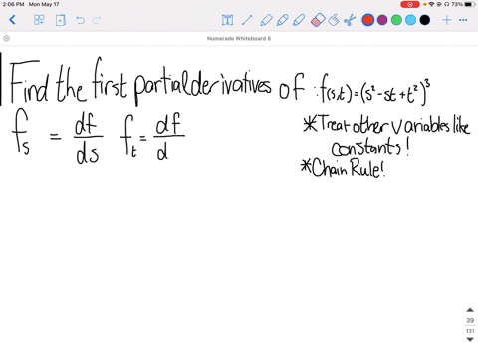Tap the battery status icon
Image resolution: width=478 pixels, height=359 pixels.
point(470,4)
